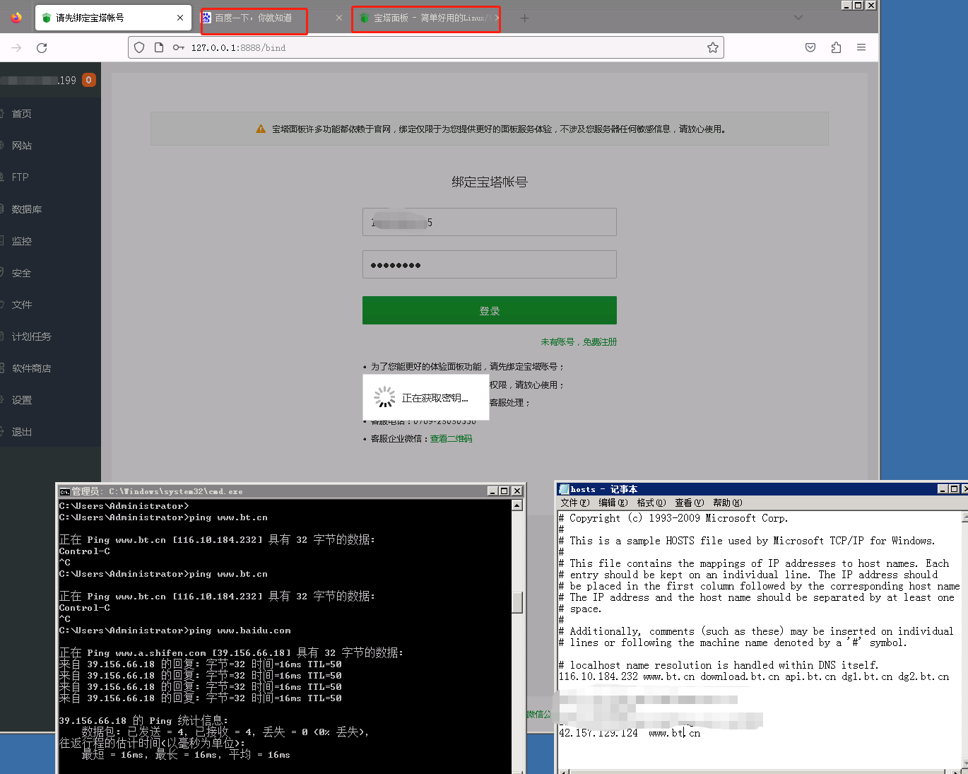This screenshot has height=774, width=968.
Task: Click the 42.157.129.124 www.bt.cn line in Notepad
Action: [630, 733]
